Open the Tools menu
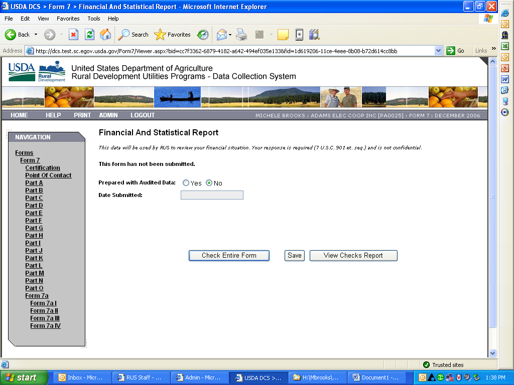This screenshot has height=385, width=514. pos(94,19)
